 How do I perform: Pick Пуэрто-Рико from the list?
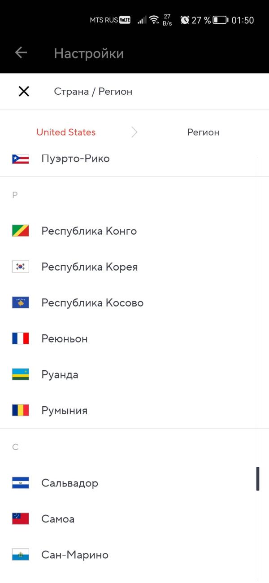click(x=129, y=159)
